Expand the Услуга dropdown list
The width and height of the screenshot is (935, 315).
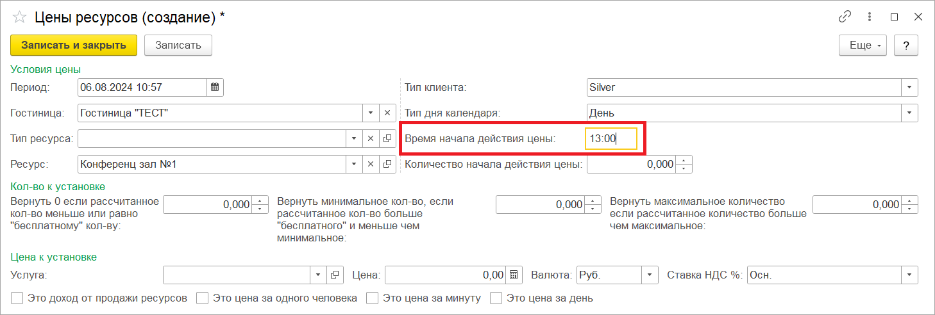click(319, 275)
